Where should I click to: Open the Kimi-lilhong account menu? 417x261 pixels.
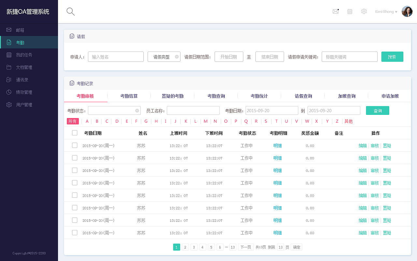click(x=386, y=11)
